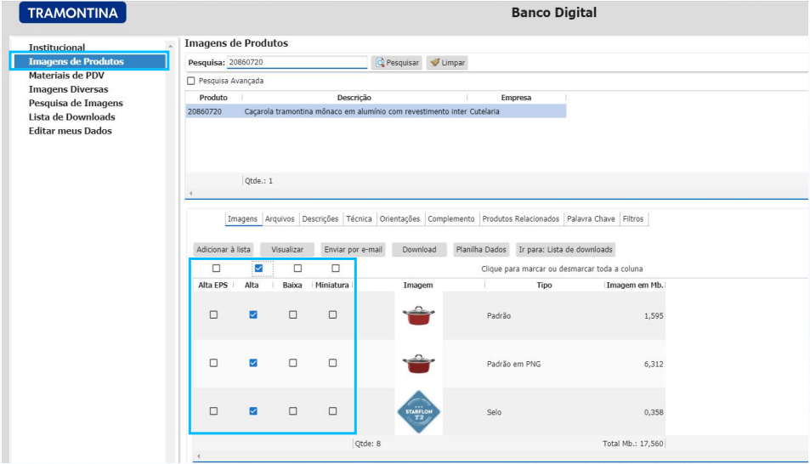Switch to the Técnica tab
Viewport: 810px width, 464px height.
point(359,219)
